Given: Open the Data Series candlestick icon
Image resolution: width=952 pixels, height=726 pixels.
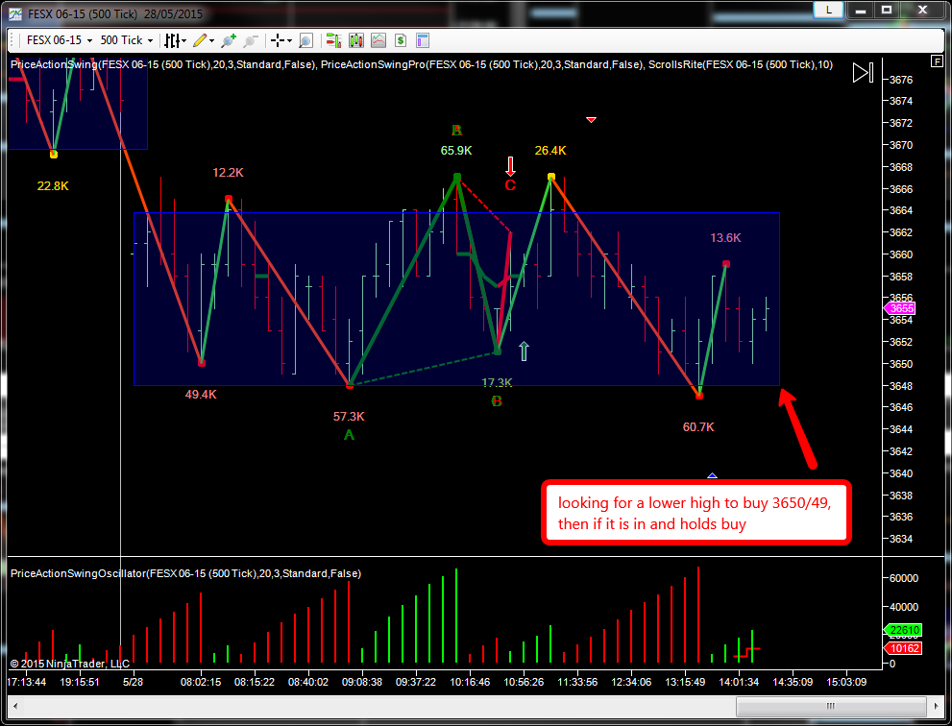Looking at the screenshot, I should tap(355, 40).
